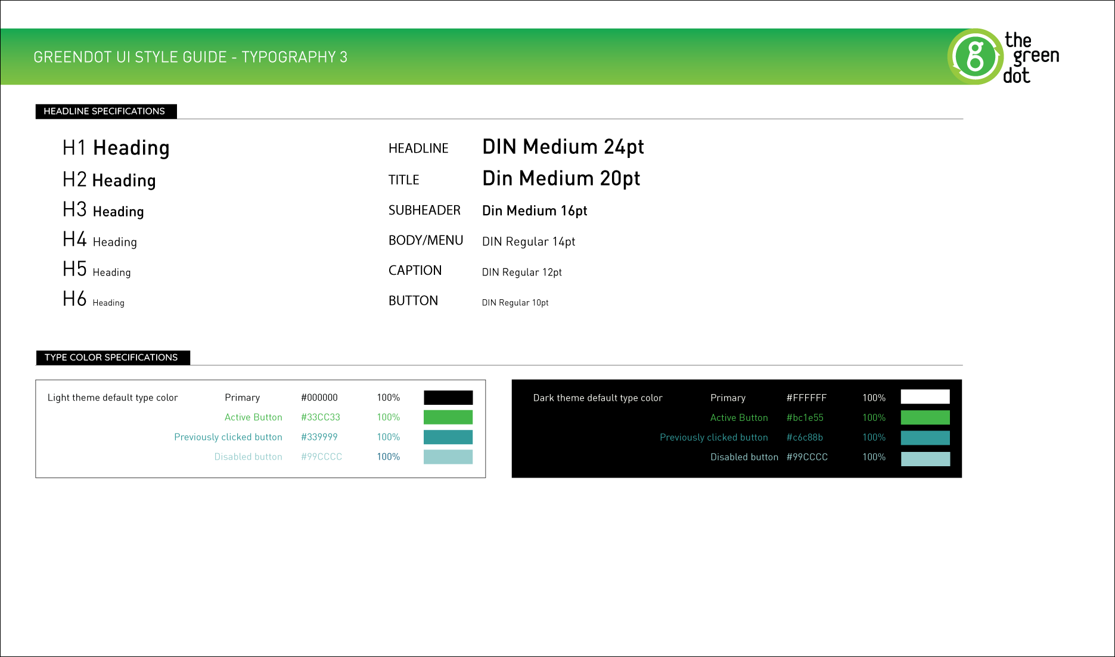Select the light theme Active Button green swatch
This screenshot has width=1115, height=657.
point(448,417)
